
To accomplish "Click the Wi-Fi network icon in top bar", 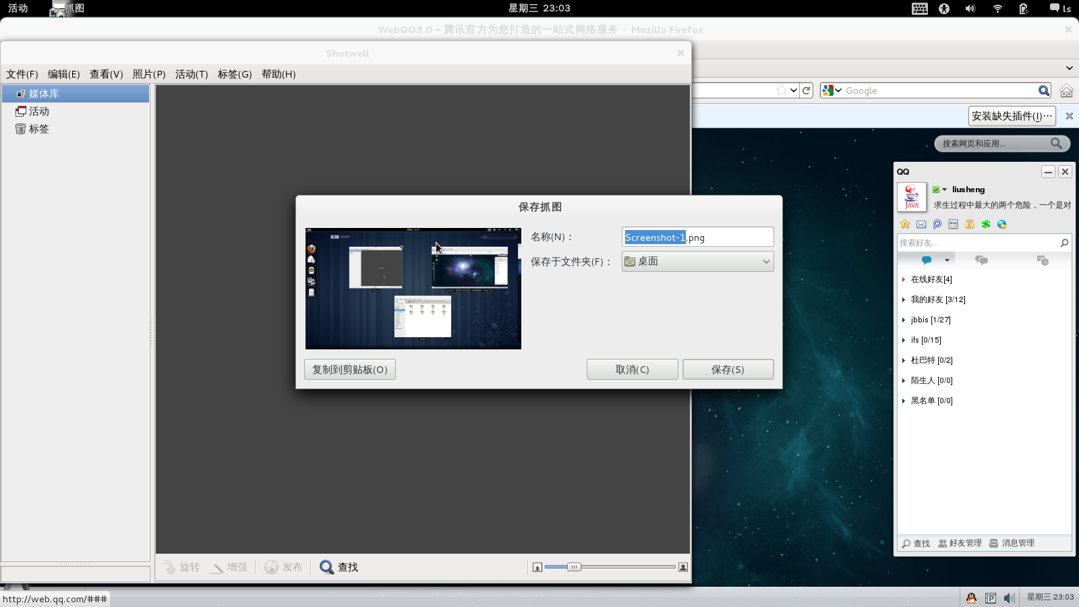I will [x=997, y=8].
